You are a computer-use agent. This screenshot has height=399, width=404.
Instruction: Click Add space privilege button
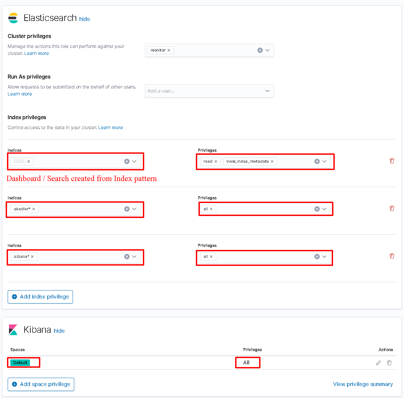(41, 384)
